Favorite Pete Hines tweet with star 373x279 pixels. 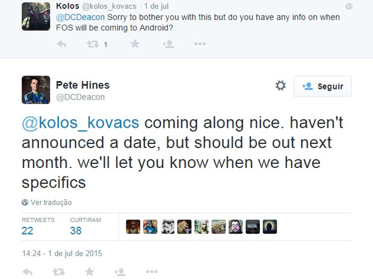coord(90,271)
